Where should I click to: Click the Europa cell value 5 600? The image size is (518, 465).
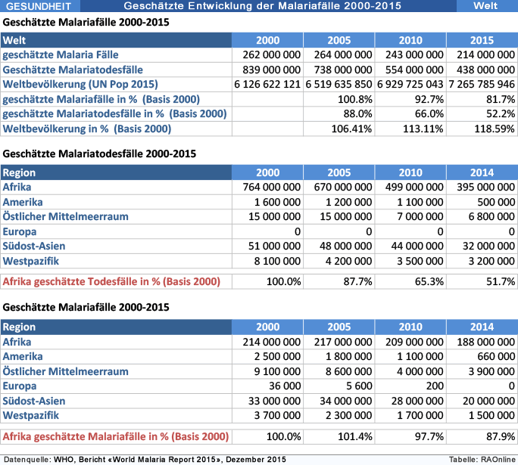tap(359, 386)
